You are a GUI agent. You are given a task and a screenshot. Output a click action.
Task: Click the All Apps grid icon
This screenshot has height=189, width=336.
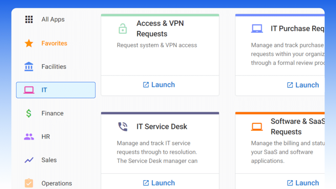pos(29,19)
